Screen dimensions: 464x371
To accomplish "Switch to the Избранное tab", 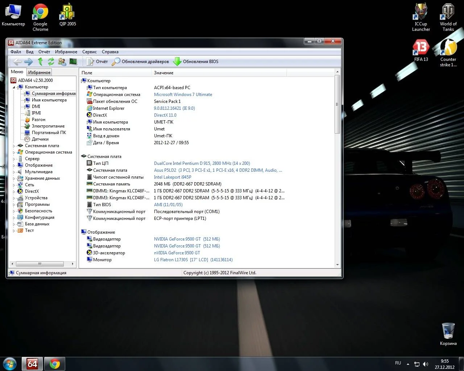I will [39, 72].
